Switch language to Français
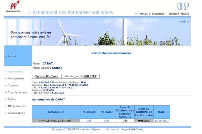Image resolution: width=202 pixels, height=134 pixels. coord(143,14)
